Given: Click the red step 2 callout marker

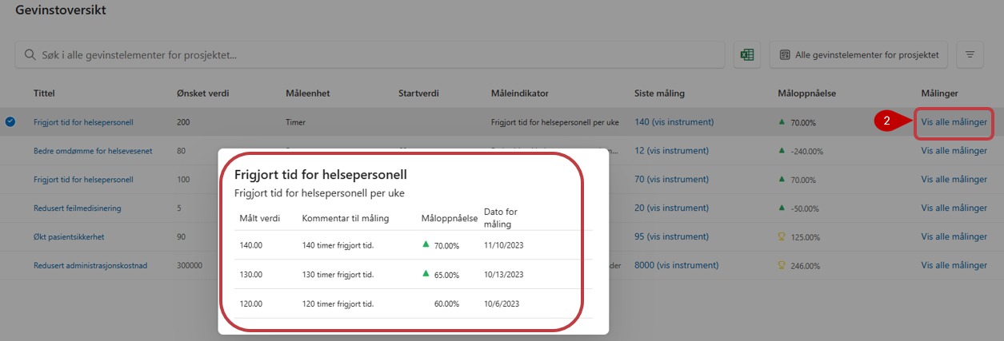Looking at the screenshot, I should point(886,122).
